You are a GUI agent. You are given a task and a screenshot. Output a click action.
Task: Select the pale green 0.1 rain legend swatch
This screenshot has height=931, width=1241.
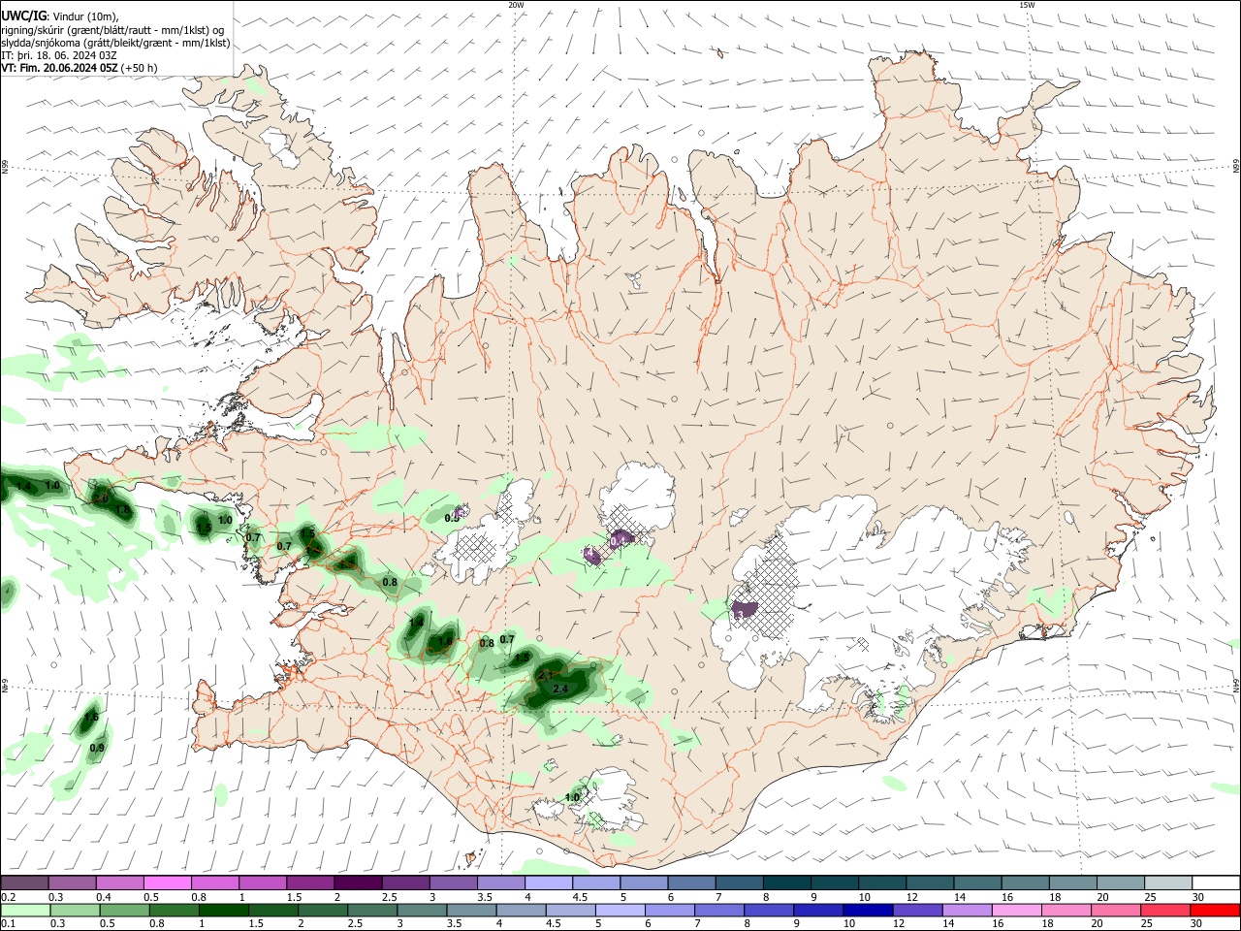pyautogui.click(x=24, y=911)
